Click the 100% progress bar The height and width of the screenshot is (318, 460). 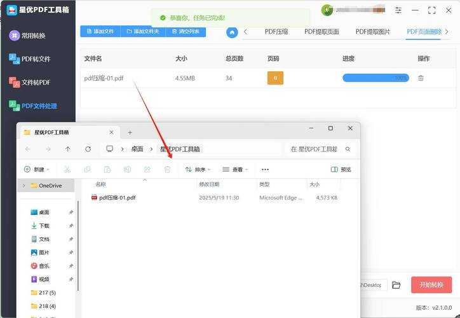375,78
